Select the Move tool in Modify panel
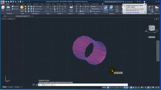 coord(60,6)
